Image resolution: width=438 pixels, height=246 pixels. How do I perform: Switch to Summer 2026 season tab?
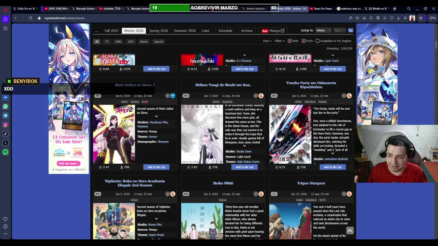[185, 31]
